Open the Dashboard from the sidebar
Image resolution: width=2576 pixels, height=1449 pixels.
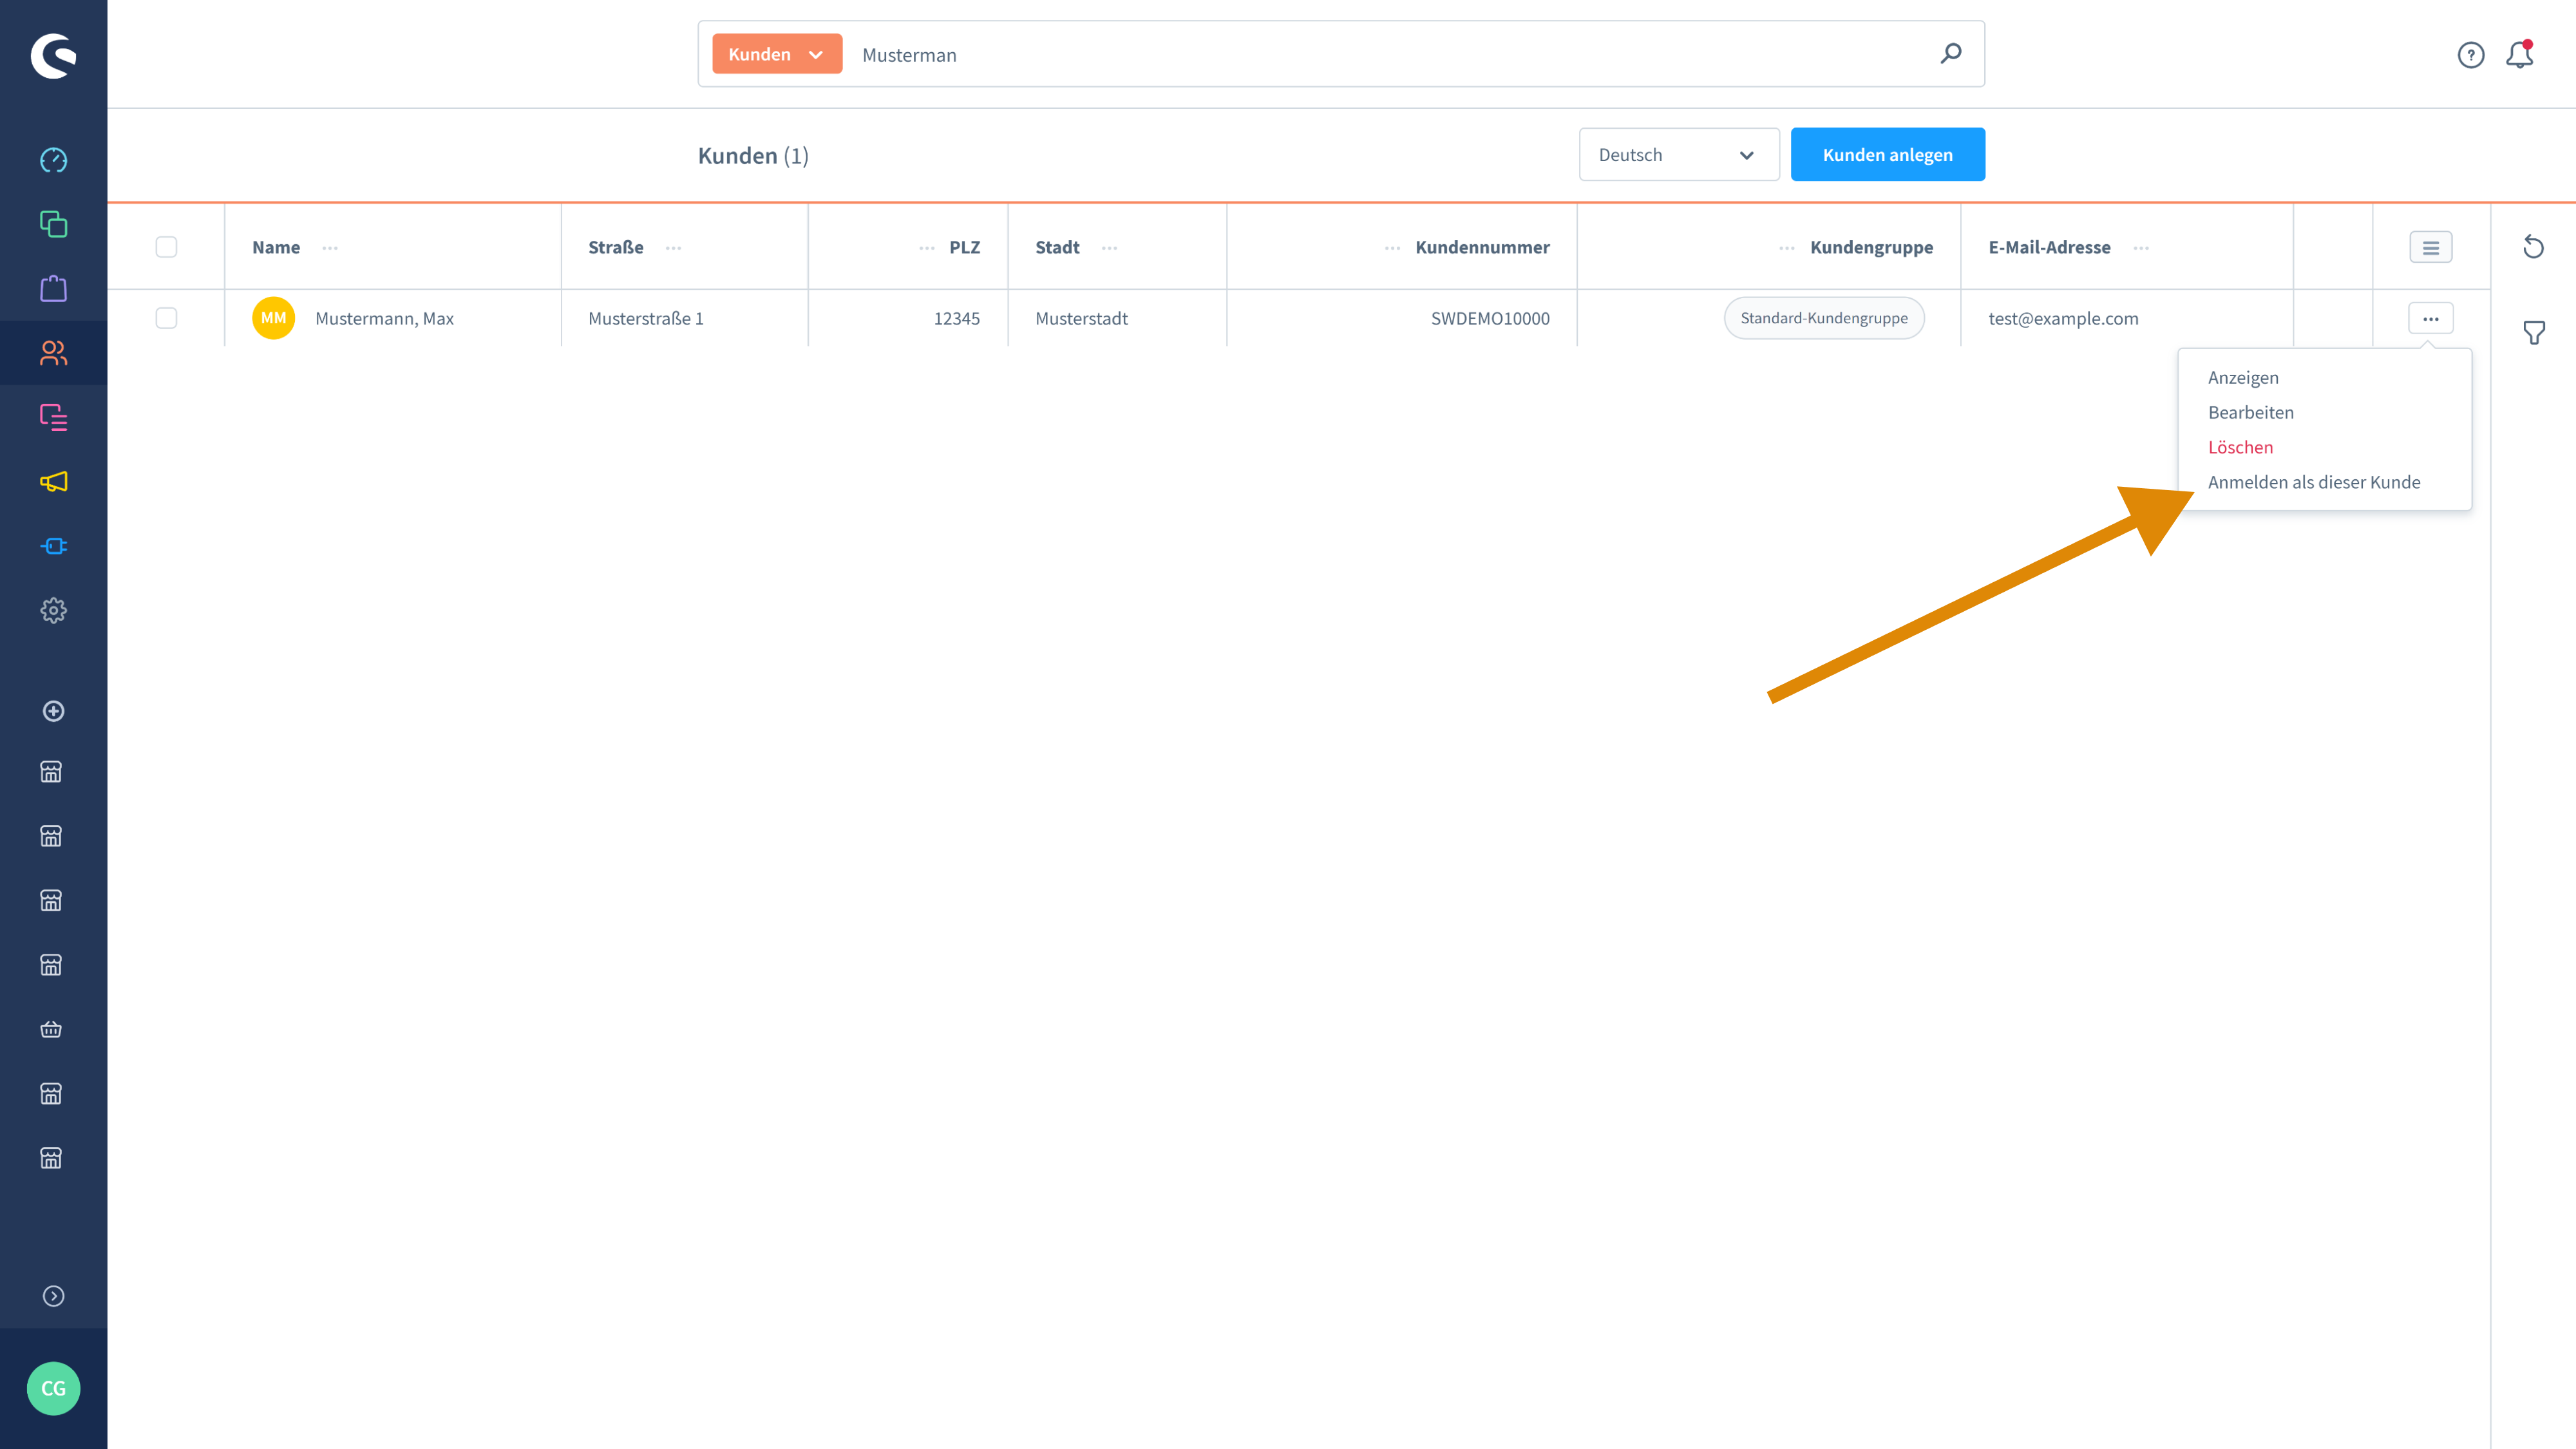point(53,160)
